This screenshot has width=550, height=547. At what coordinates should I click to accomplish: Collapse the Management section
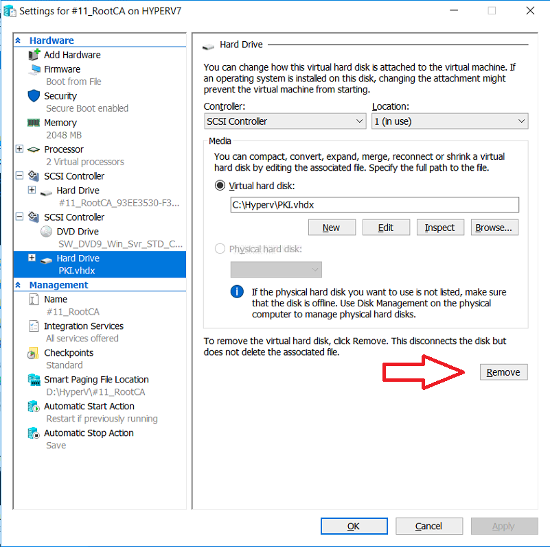point(19,285)
